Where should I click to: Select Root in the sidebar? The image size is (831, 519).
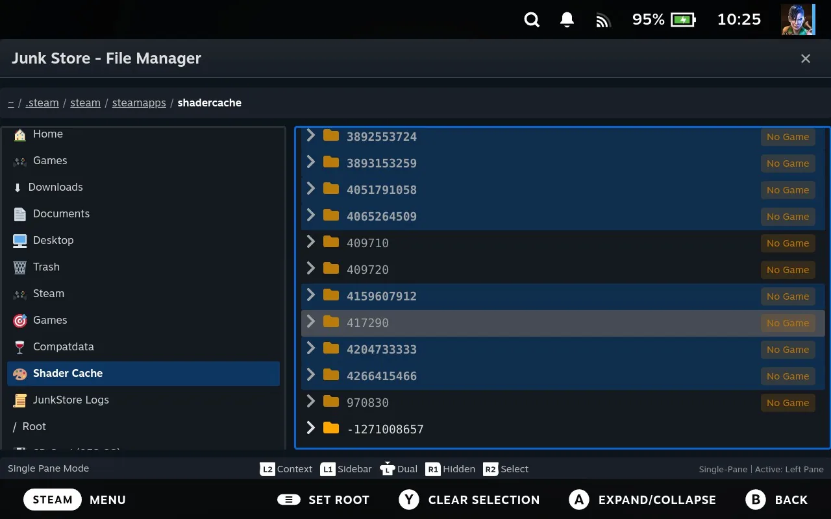[x=143, y=427]
